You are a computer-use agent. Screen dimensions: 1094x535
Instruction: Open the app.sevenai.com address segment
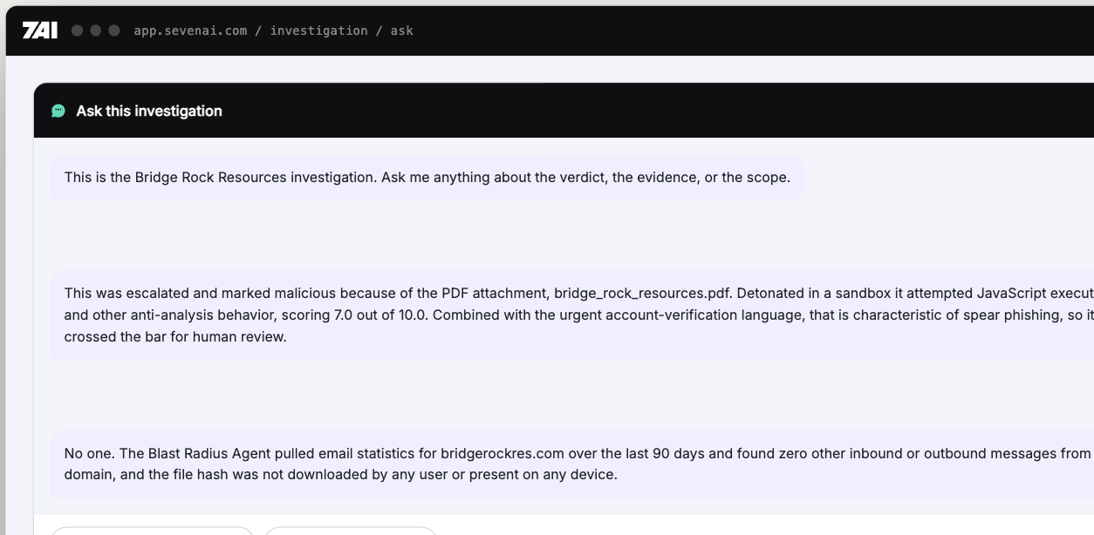point(190,30)
